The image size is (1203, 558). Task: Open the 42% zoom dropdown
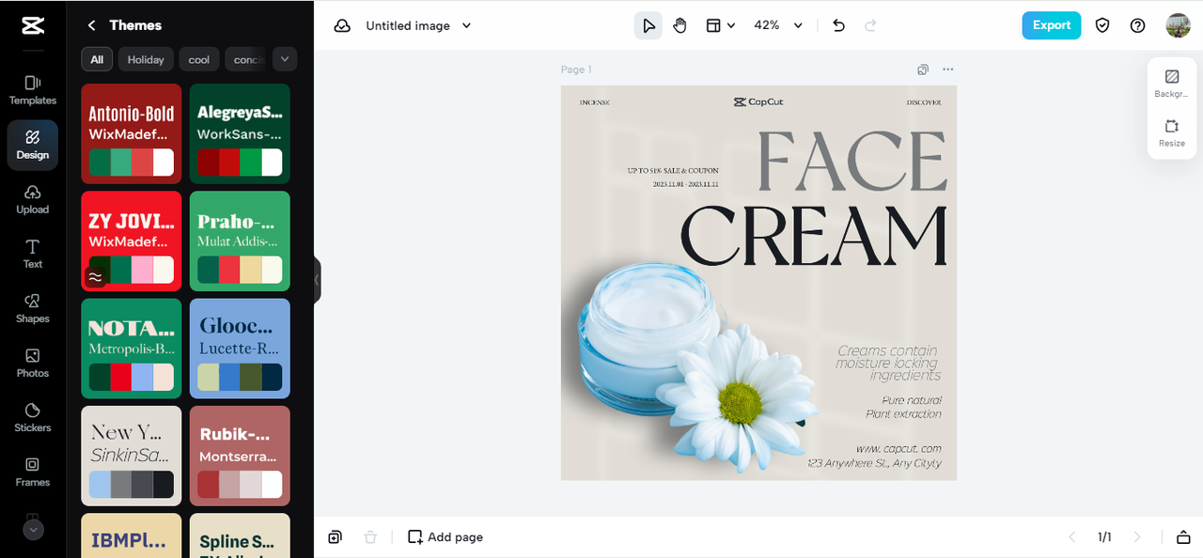coord(778,25)
